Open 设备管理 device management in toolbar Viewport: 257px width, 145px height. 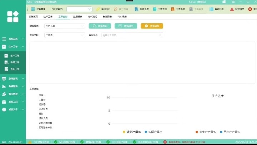pyautogui.click(x=38, y=9)
